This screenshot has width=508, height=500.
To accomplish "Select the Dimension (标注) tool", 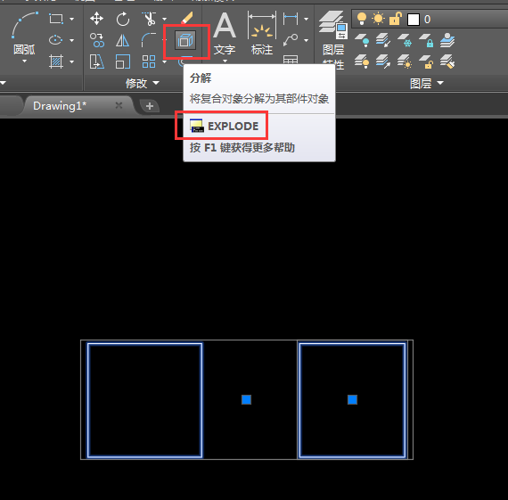I will tap(262, 33).
